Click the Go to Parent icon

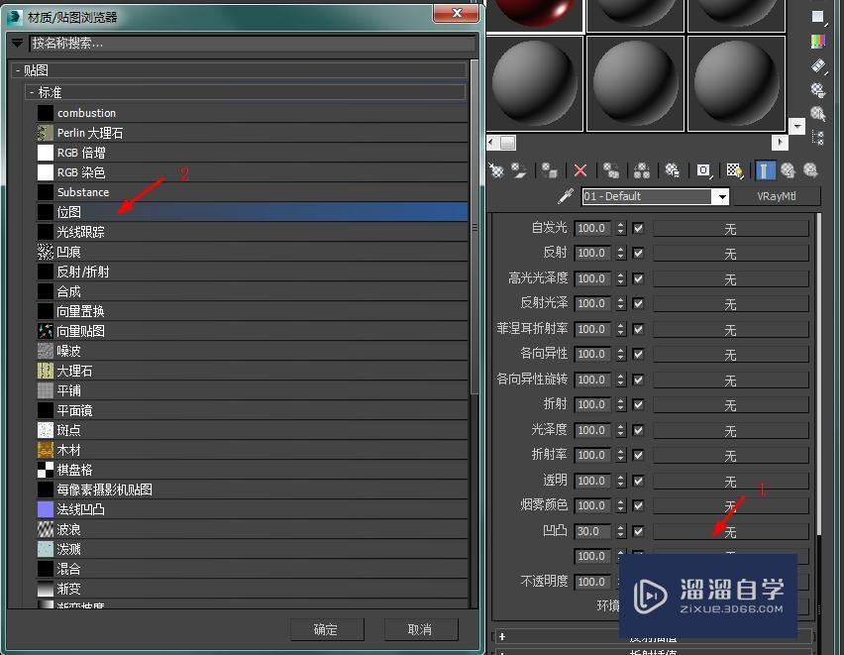[787, 170]
